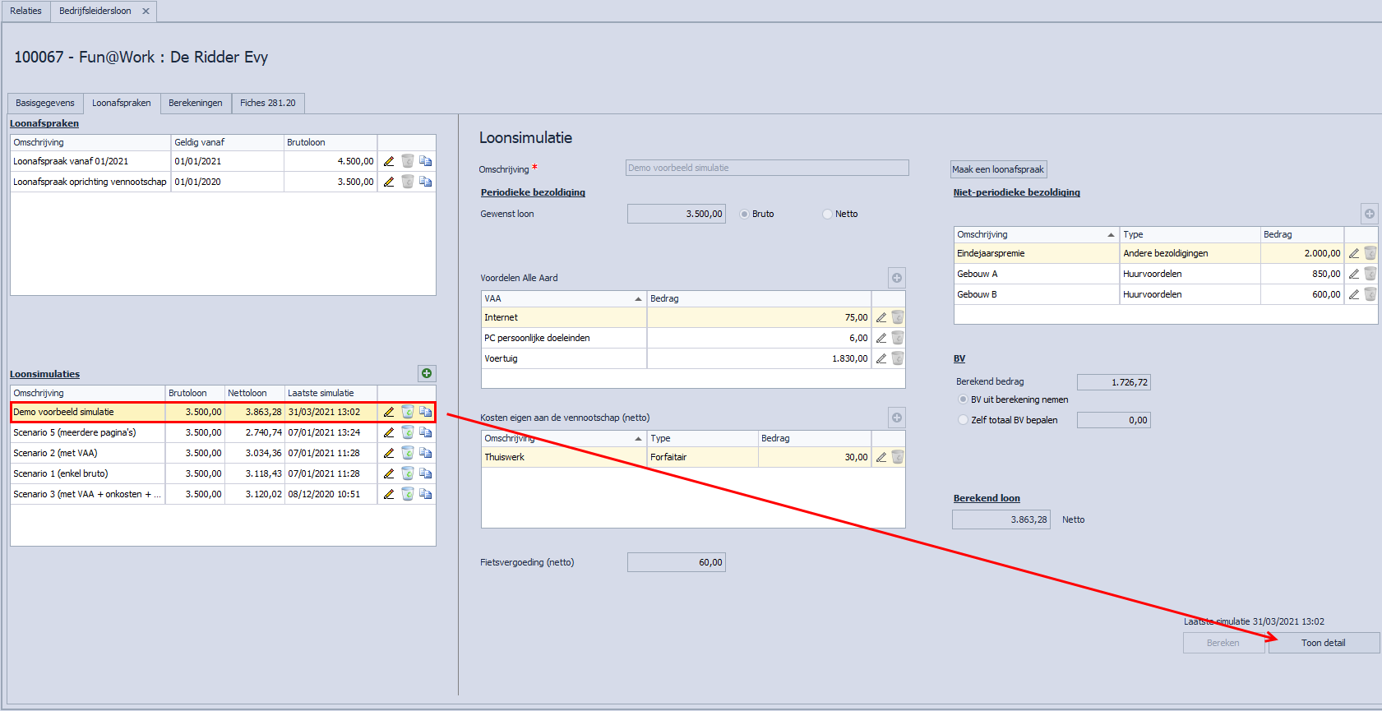Sort Kosten Omschrijving column header
Image resolution: width=1382 pixels, height=711 pixels.
(563, 438)
